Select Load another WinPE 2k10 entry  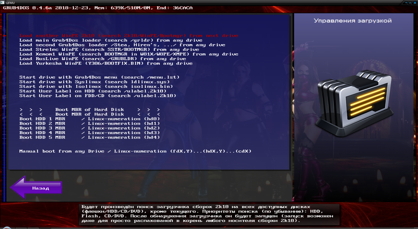129,36
